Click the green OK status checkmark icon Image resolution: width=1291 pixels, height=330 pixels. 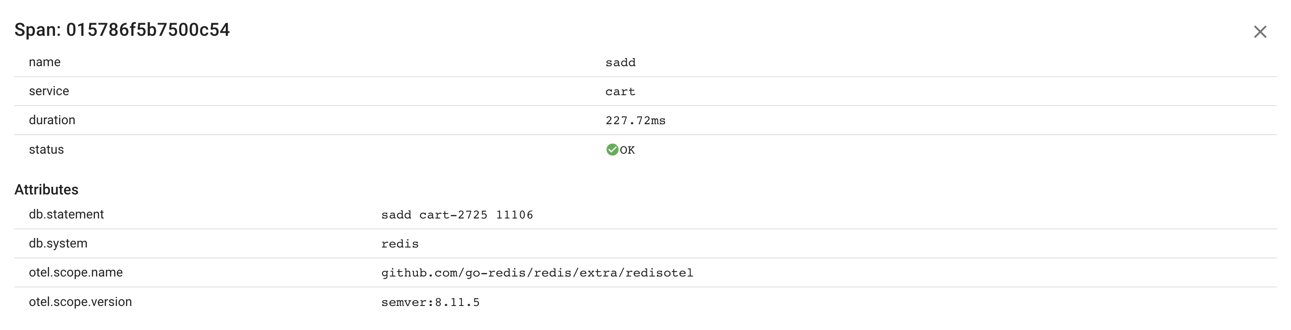point(612,150)
